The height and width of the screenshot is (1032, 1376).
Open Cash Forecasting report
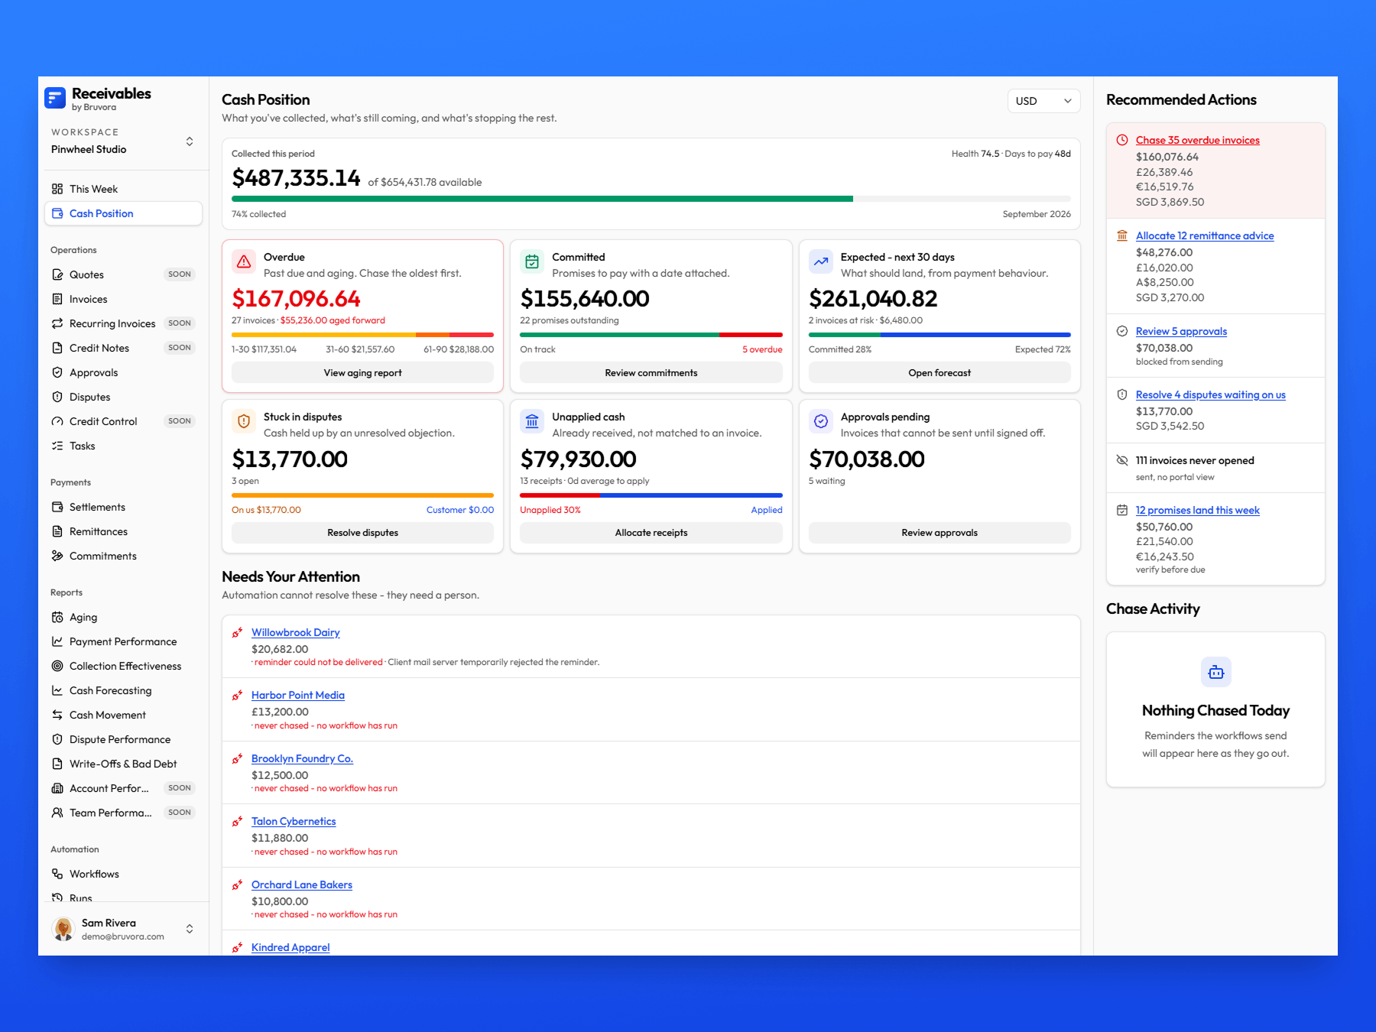click(123, 690)
